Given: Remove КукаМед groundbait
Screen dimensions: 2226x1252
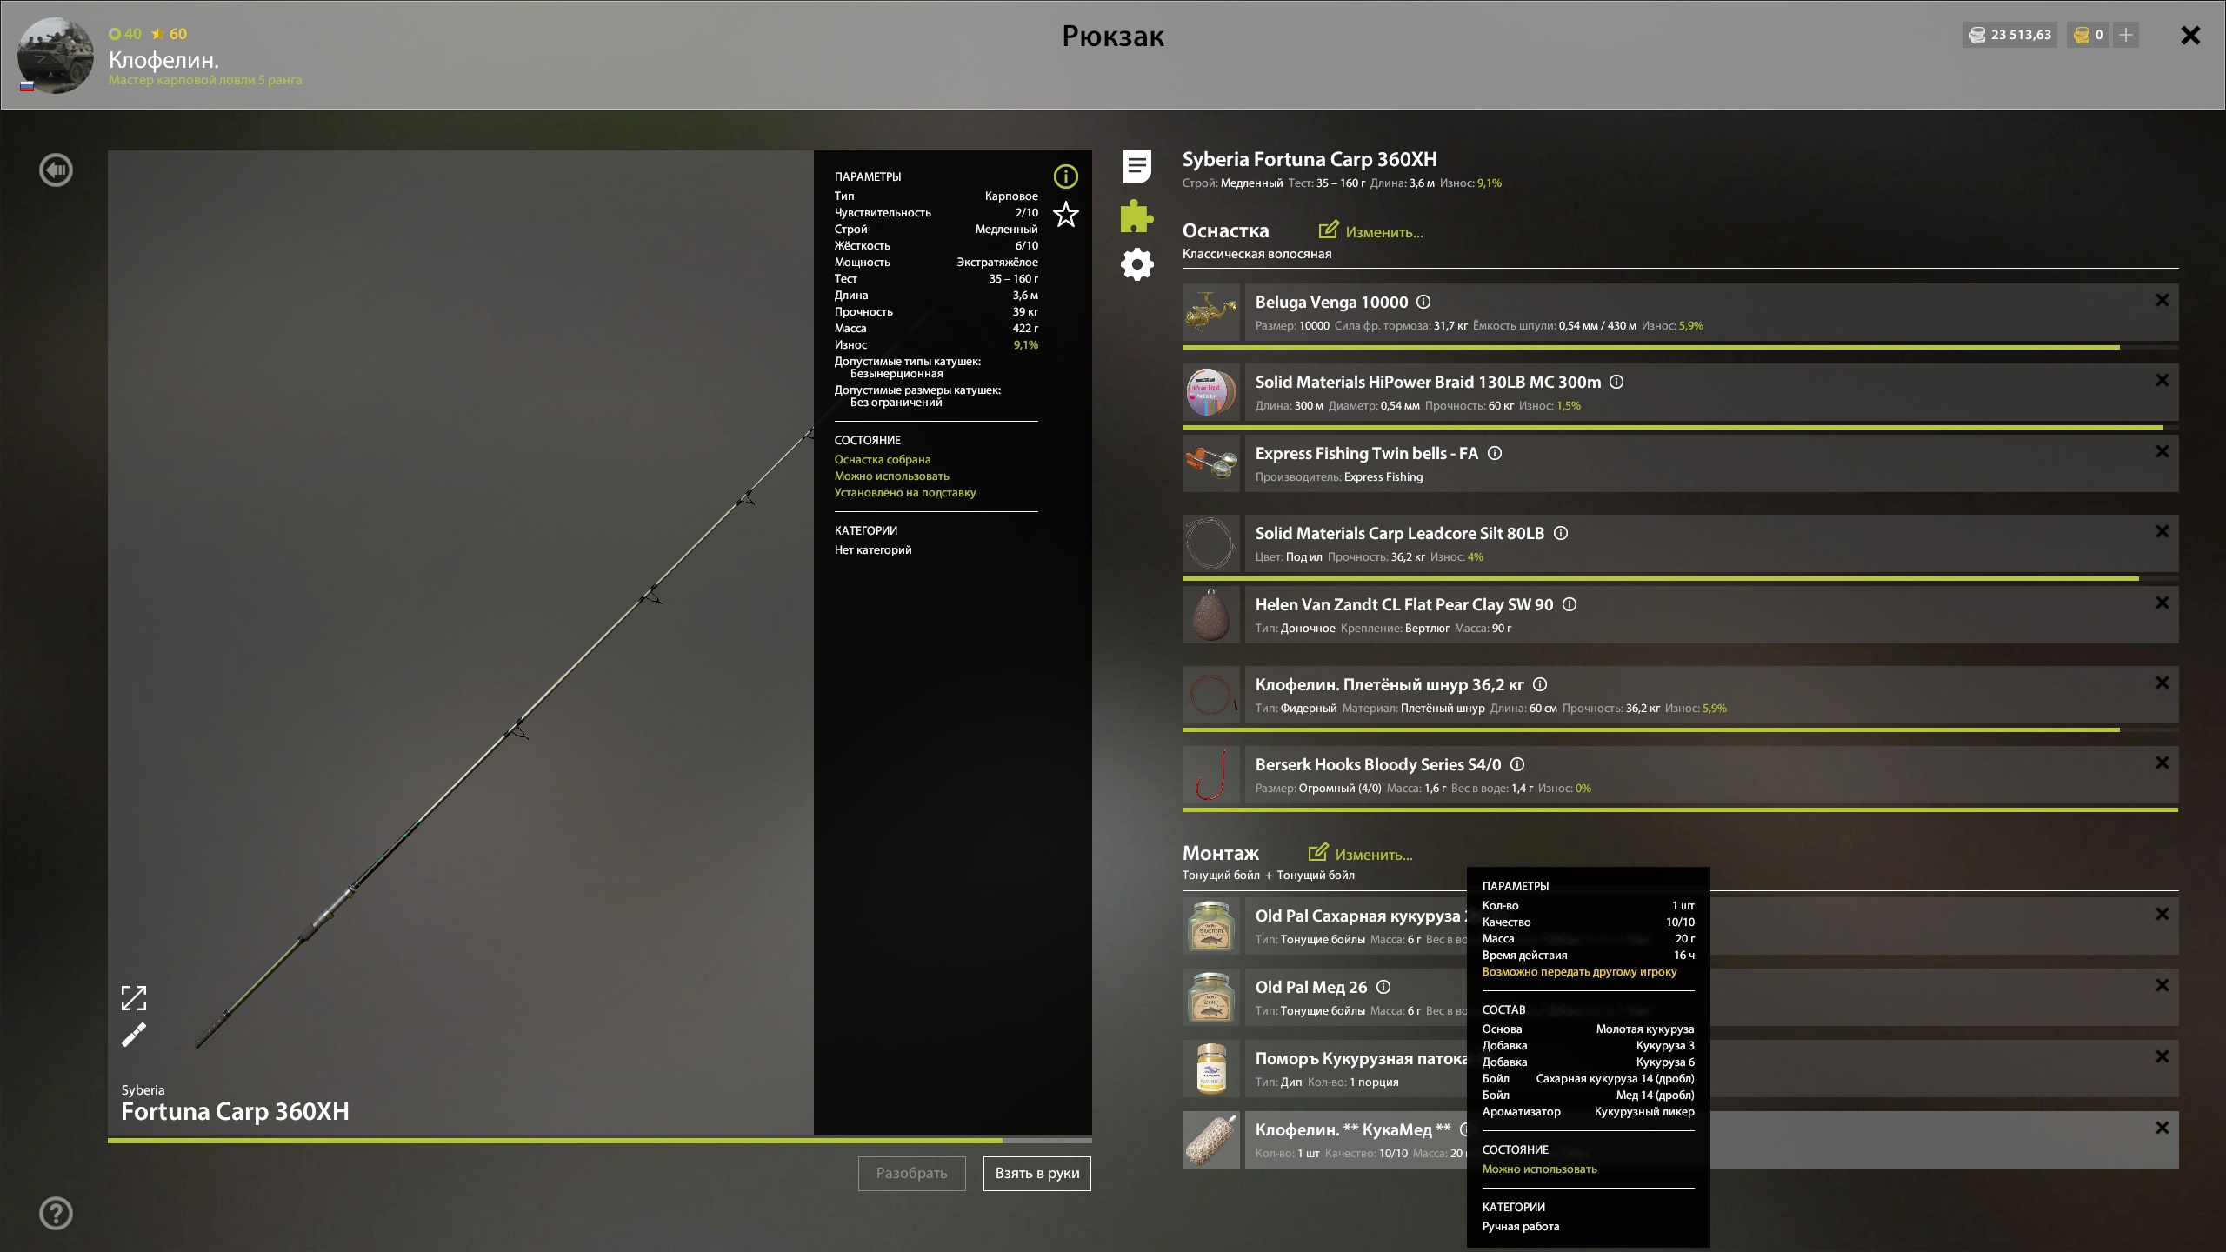Looking at the screenshot, I should pyautogui.click(x=2163, y=1128).
